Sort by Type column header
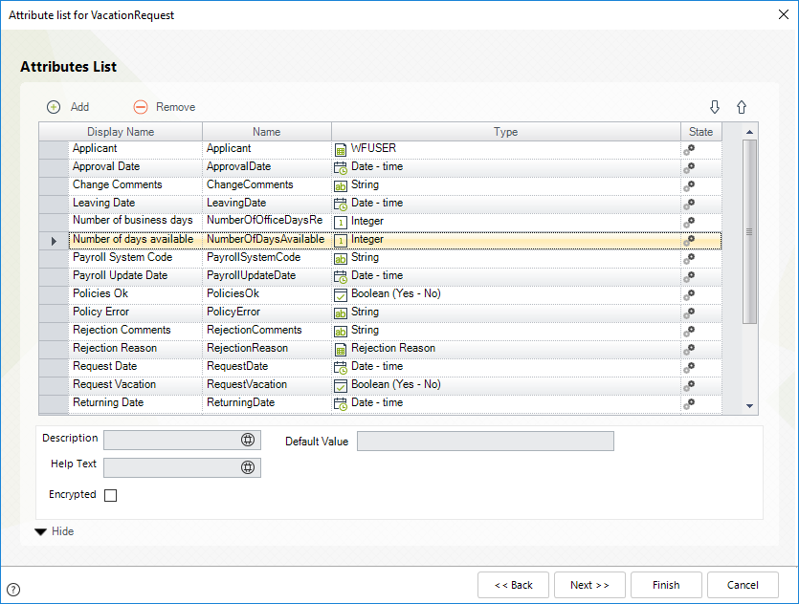 pyautogui.click(x=506, y=132)
